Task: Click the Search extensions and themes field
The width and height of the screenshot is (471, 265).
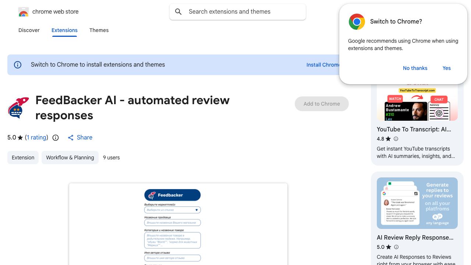Action: coord(238,12)
